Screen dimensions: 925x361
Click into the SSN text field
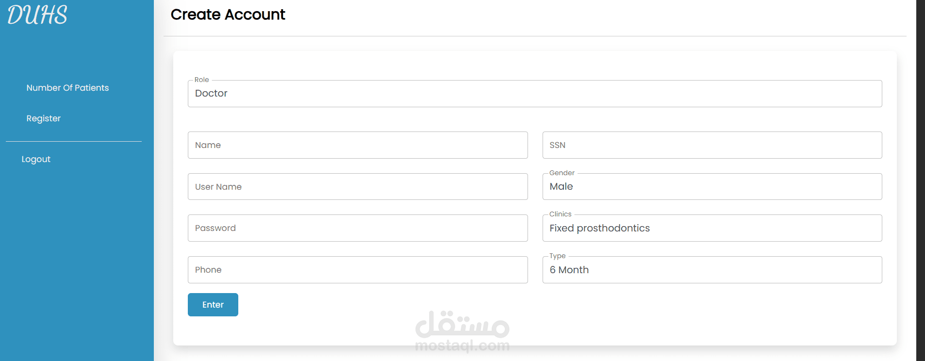[x=712, y=145]
